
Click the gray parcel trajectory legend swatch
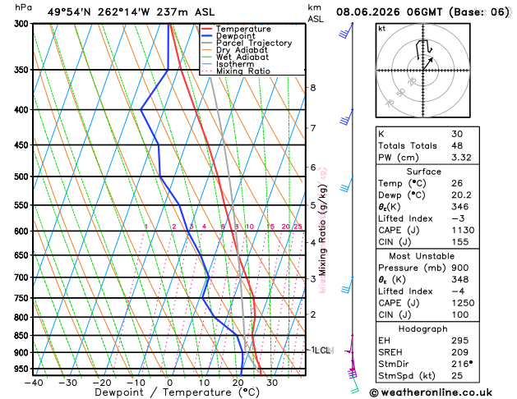207,43
